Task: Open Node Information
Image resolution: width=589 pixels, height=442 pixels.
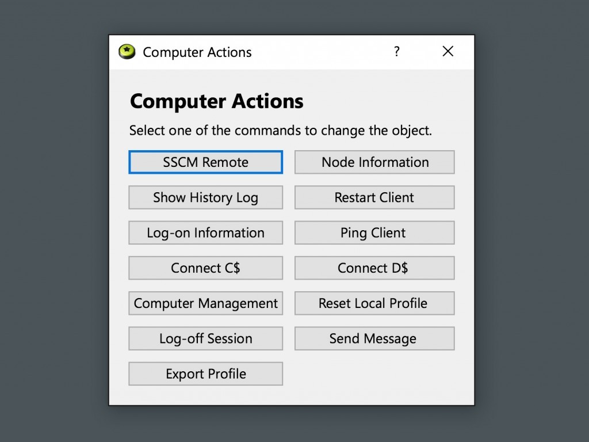Action: tap(374, 162)
